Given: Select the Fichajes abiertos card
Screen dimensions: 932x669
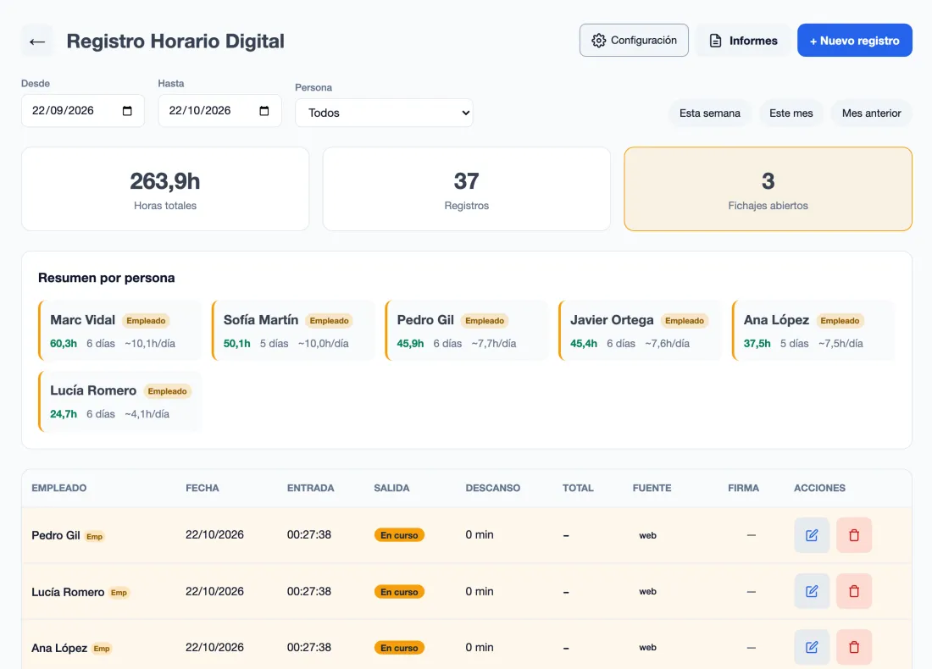Looking at the screenshot, I should tap(768, 189).
